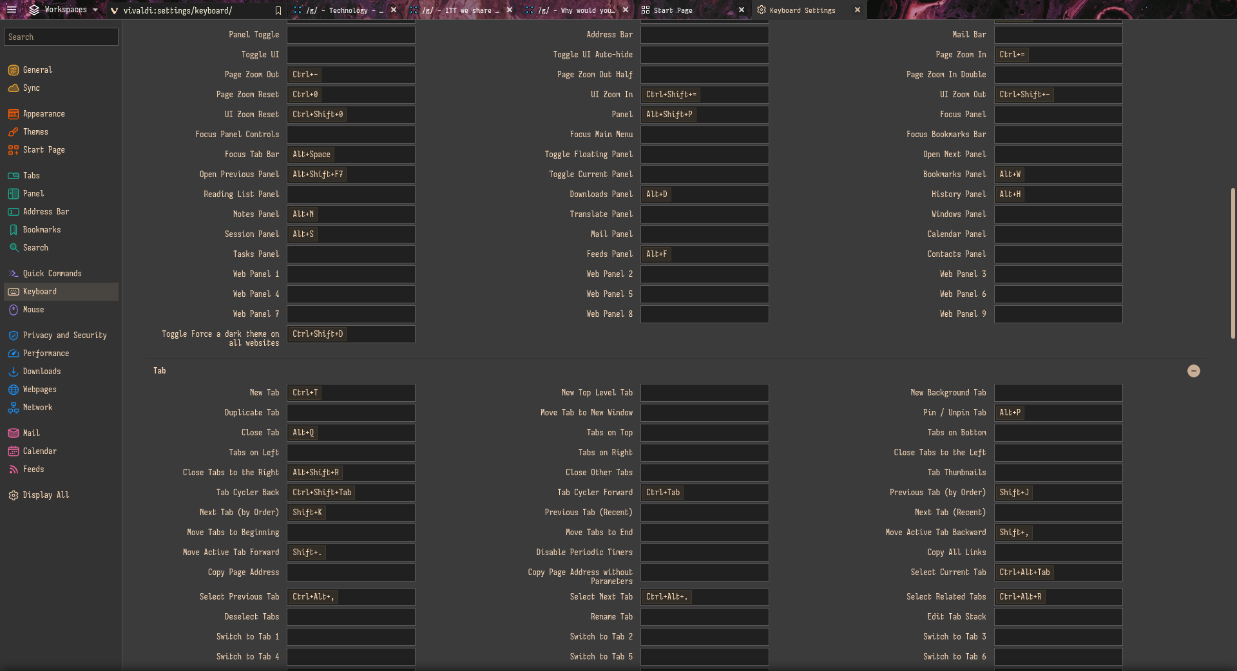Edit the New Tab shortcut field
Screen dimensions: 1237x671
[351, 393]
